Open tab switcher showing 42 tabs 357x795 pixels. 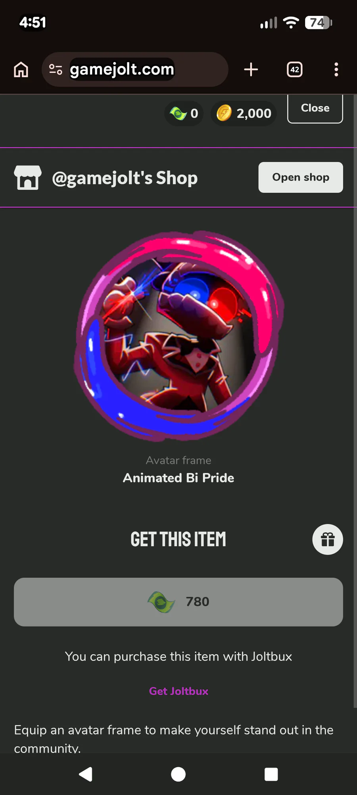294,70
